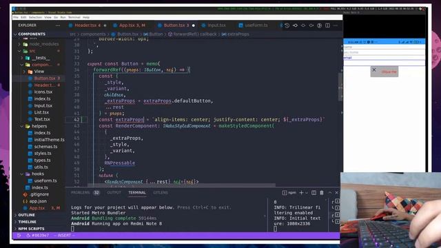Maximize the panel with the chevron-up icon

pos(330,193)
